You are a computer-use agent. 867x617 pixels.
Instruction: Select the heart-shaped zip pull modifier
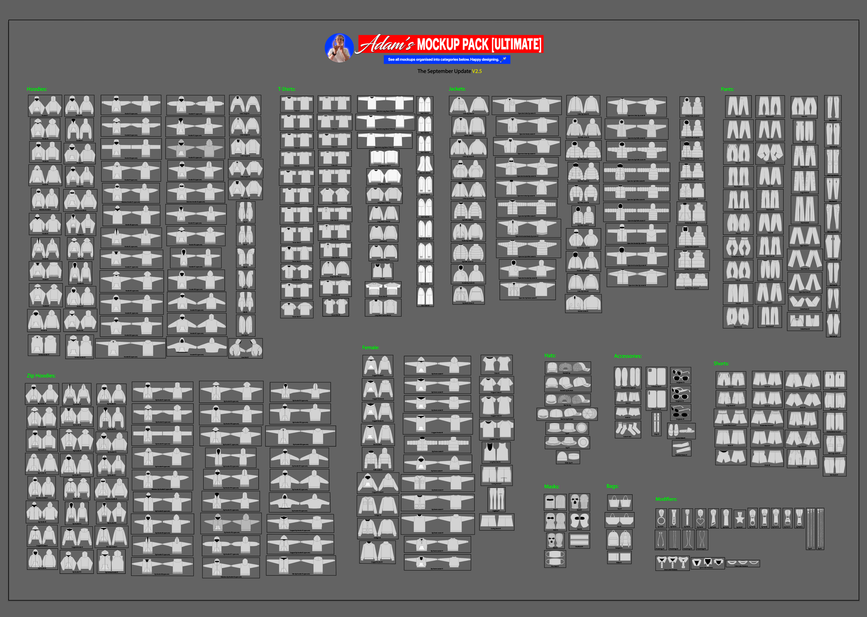coord(700,518)
